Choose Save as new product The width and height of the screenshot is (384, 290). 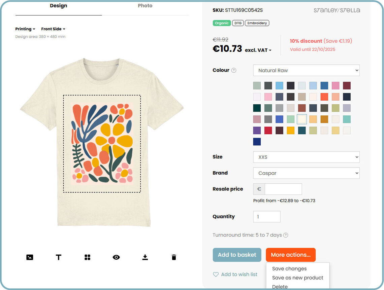(x=297, y=278)
